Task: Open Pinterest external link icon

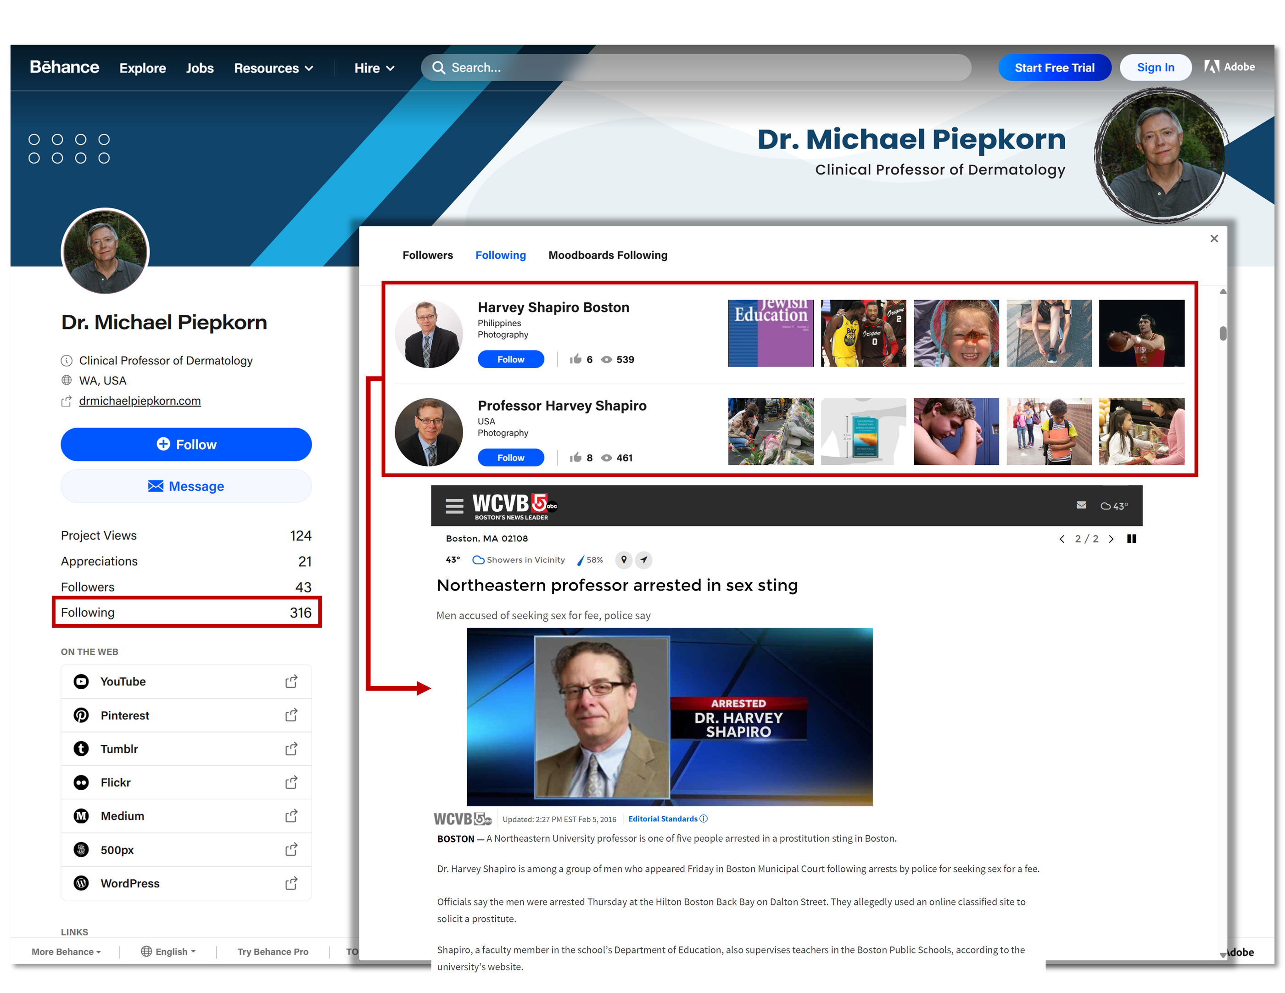Action: point(291,715)
